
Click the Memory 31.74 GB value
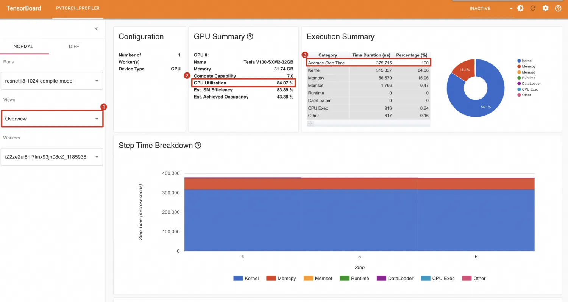(x=284, y=69)
